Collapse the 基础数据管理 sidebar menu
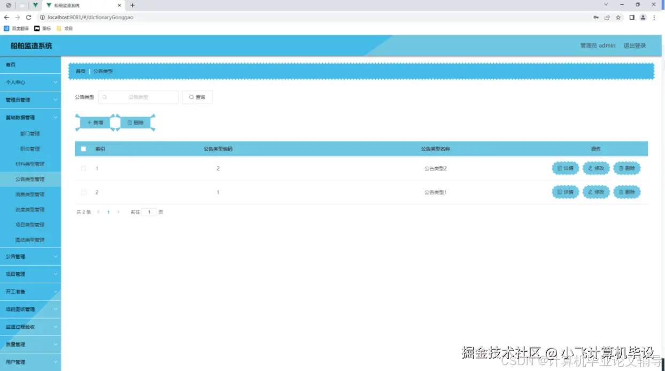 (x=30, y=118)
